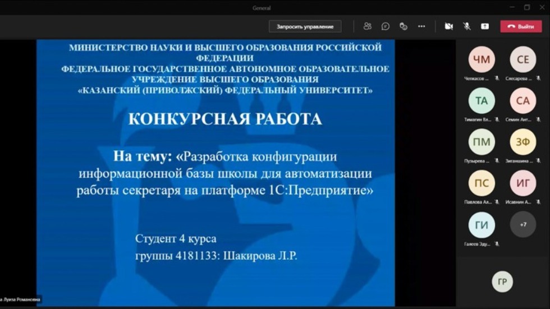Select the ЧМ participant avatar
The width and height of the screenshot is (550, 309).
click(x=482, y=59)
